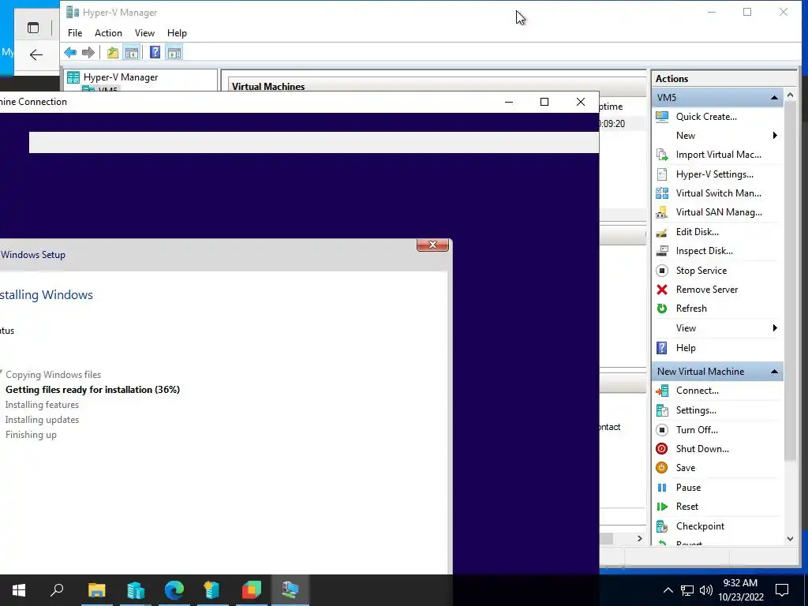This screenshot has width=808, height=606.
Task: Click the green Refresh icon
Action: 662,309
